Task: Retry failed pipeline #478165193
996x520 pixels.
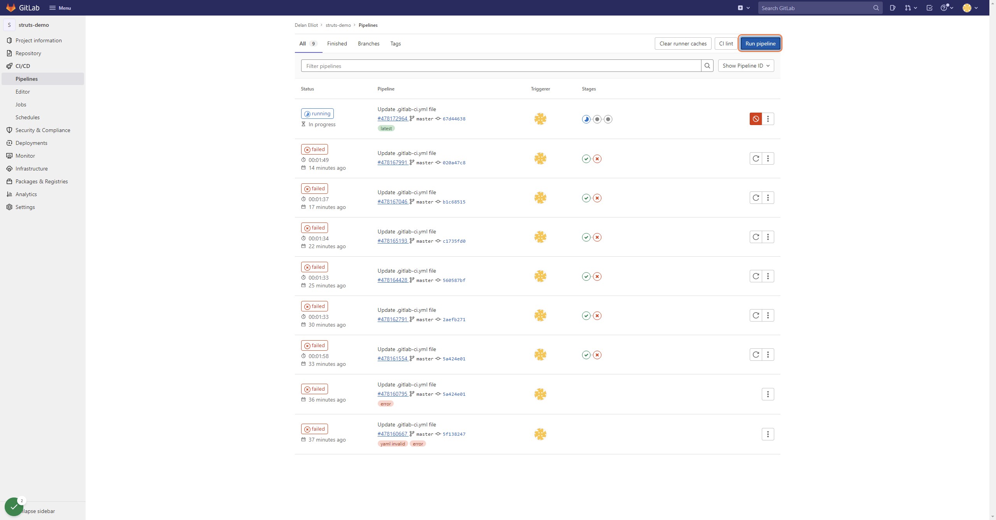Action: pyautogui.click(x=756, y=237)
